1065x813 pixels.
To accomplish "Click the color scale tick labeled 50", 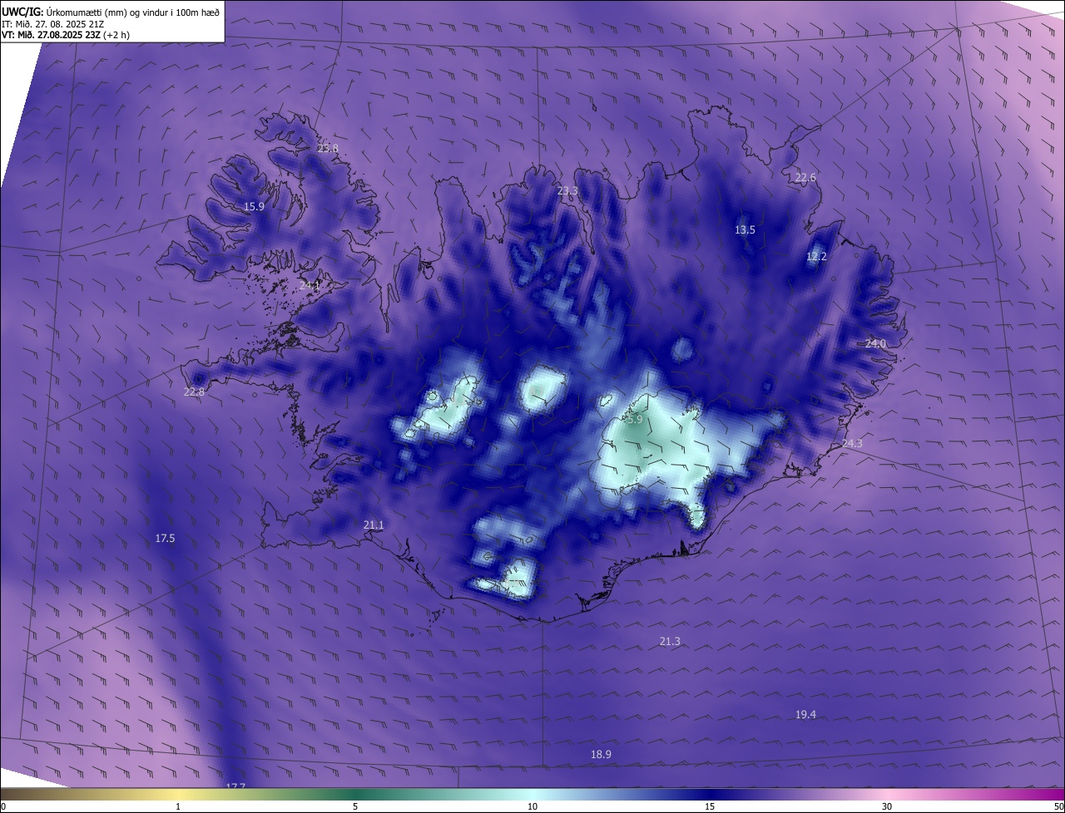I will click(x=1058, y=807).
